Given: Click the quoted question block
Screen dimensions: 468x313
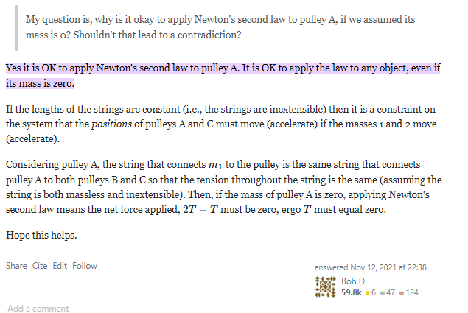Looking at the screenshot, I should click(220, 27).
